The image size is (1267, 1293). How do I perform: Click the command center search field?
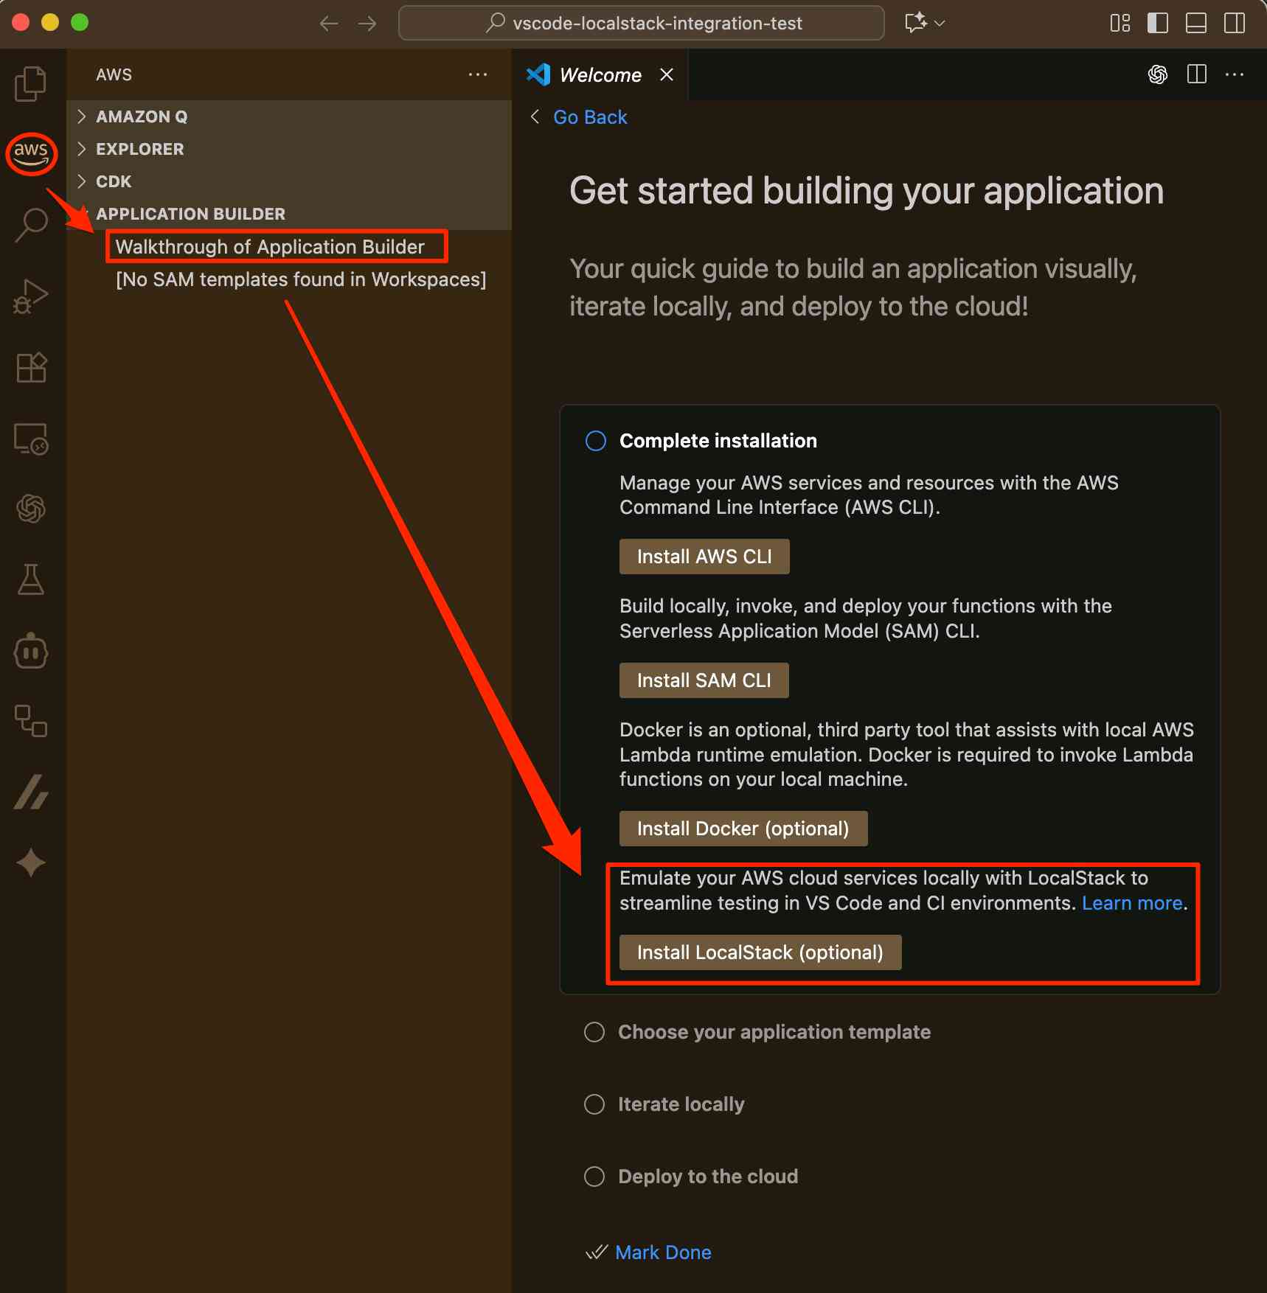pyautogui.click(x=642, y=23)
